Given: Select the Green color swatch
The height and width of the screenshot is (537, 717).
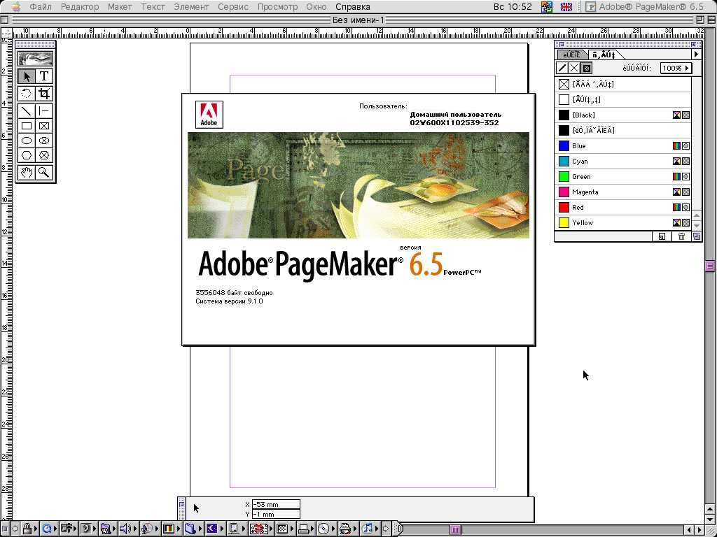Looking at the screenshot, I should pyautogui.click(x=564, y=176).
